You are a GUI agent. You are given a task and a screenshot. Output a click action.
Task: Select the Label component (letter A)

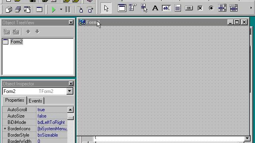(x=155, y=8)
